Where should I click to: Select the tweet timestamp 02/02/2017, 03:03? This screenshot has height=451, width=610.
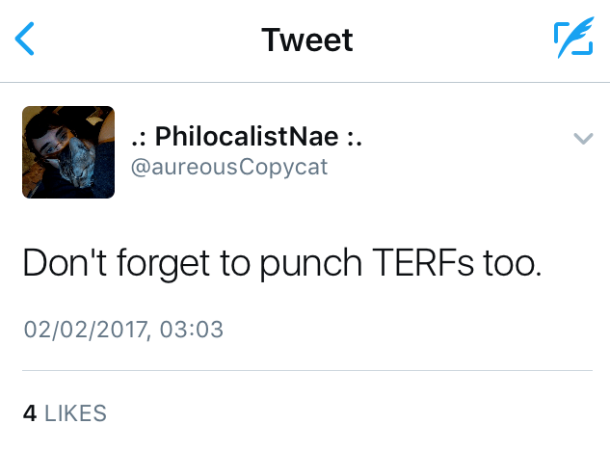pyautogui.click(x=123, y=330)
